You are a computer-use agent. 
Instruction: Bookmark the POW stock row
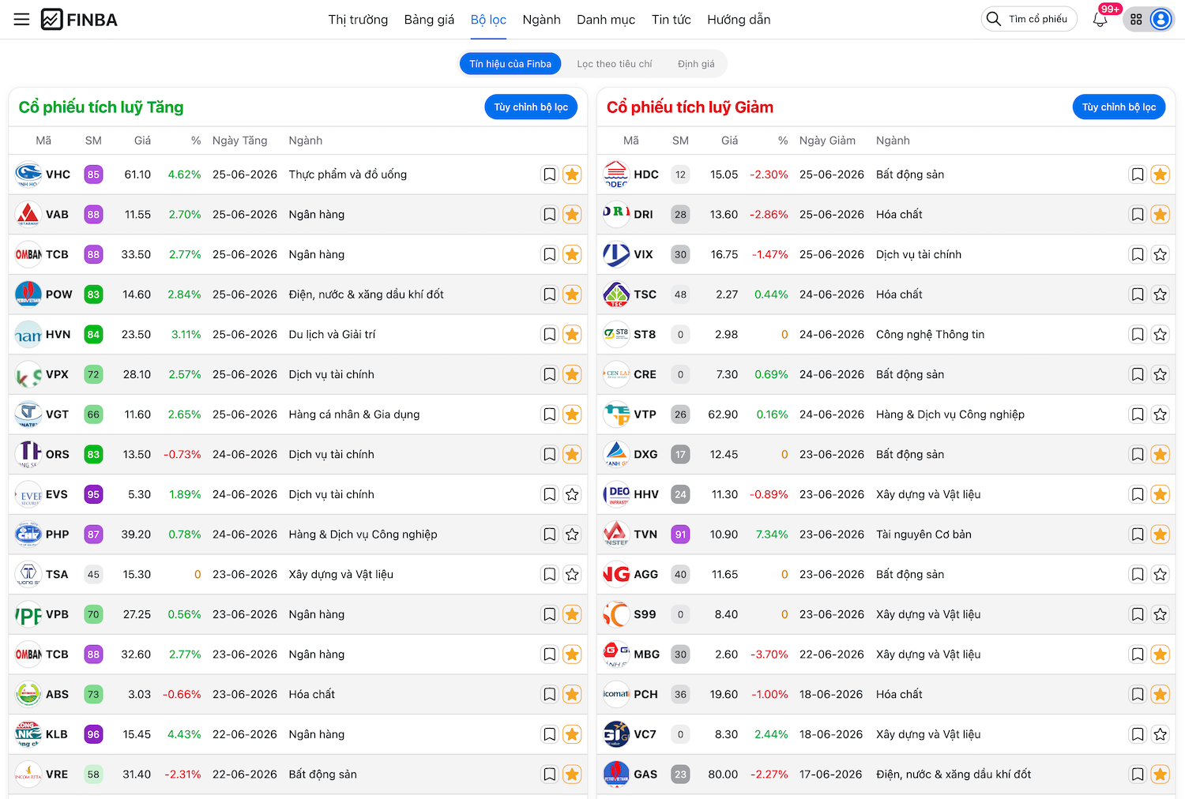coord(550,294)
